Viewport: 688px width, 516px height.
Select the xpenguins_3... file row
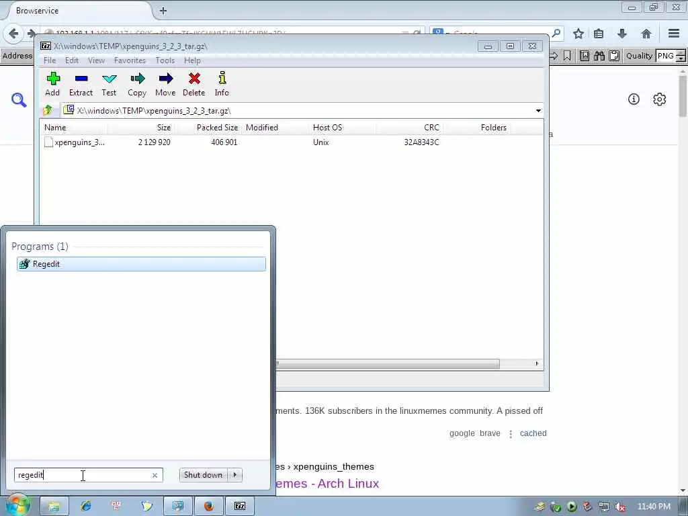click(x=75, y=142)
